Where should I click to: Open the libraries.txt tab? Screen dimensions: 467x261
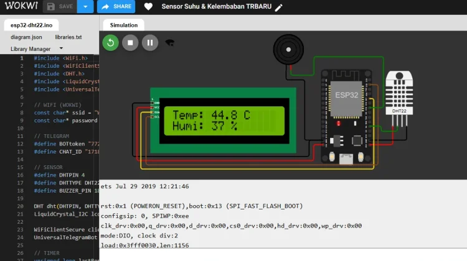pyautogui.click(x=68, y=37)
